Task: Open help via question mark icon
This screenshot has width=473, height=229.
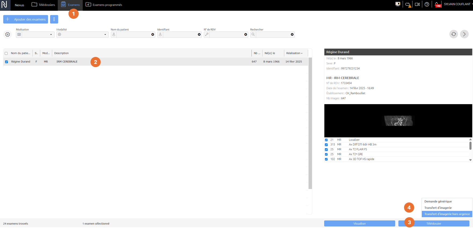Action: (427, 4)
